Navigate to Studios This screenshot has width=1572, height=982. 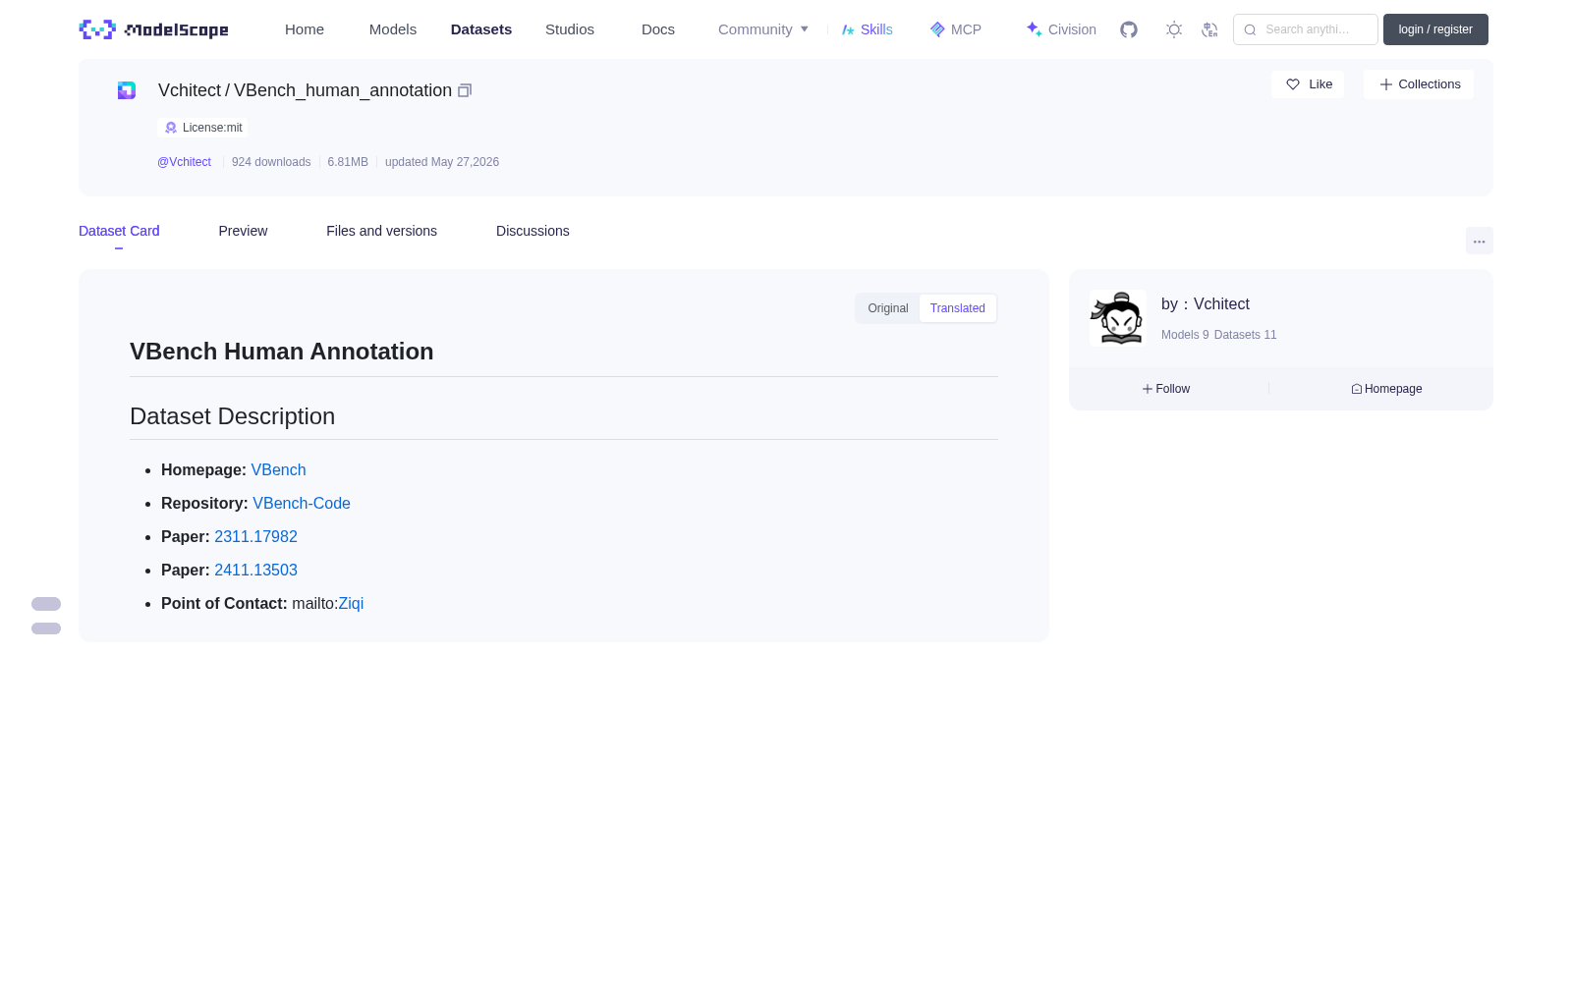(570, 29)
